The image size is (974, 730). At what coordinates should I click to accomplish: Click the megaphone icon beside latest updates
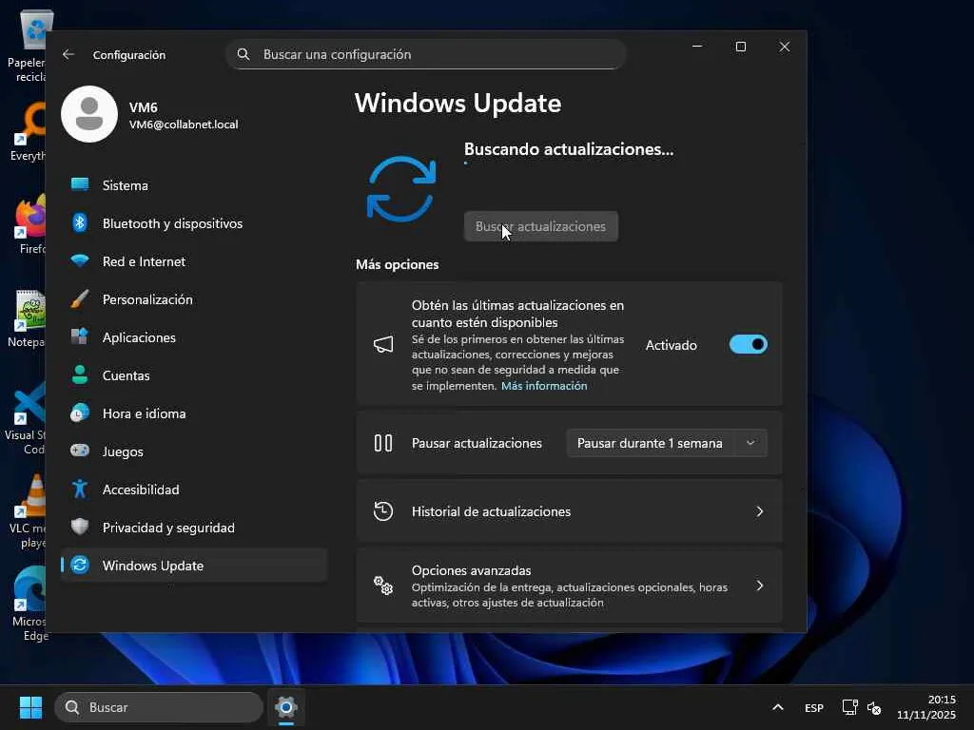tap(383, 344)
